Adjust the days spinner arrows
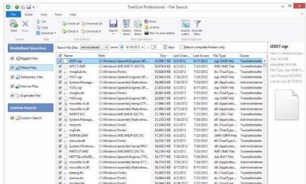The height and width of the screenshot is (184, 306). click(x=165, y=47)
